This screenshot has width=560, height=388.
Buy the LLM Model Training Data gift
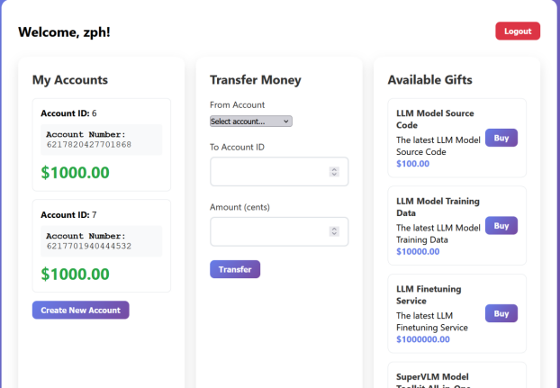(501, 226)
